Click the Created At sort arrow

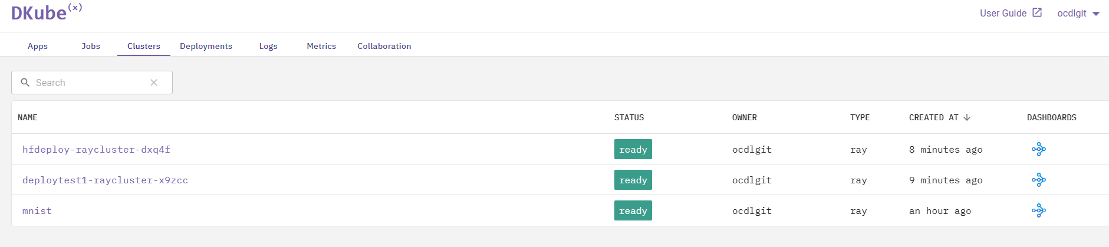click(x=967, y=117)
